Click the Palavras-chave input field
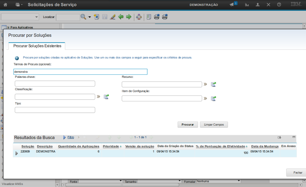The image size is (306, 187). pyautogui.click(x=55, y=84)
